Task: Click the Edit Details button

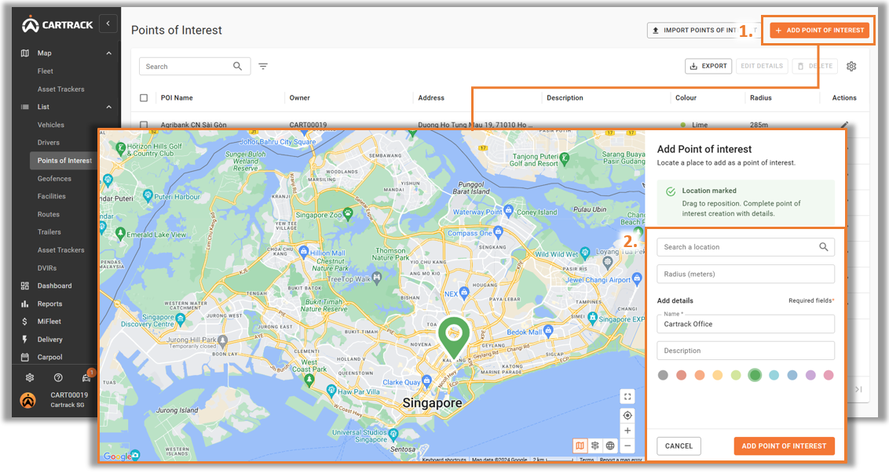Action: [762, 66]
